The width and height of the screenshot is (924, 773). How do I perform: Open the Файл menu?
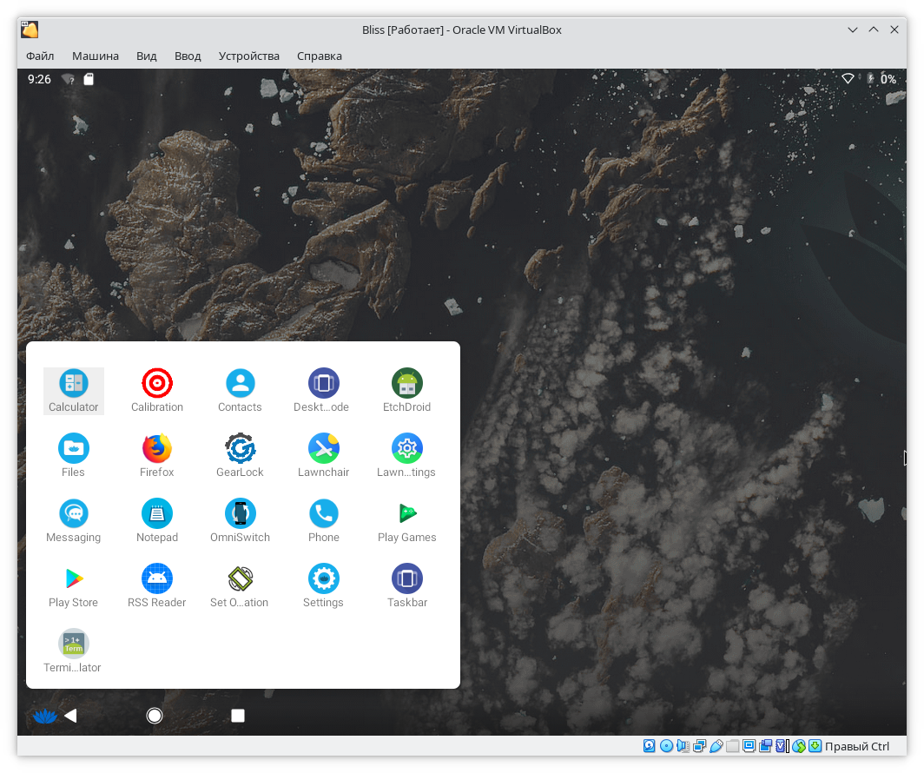tap(40, 56)
